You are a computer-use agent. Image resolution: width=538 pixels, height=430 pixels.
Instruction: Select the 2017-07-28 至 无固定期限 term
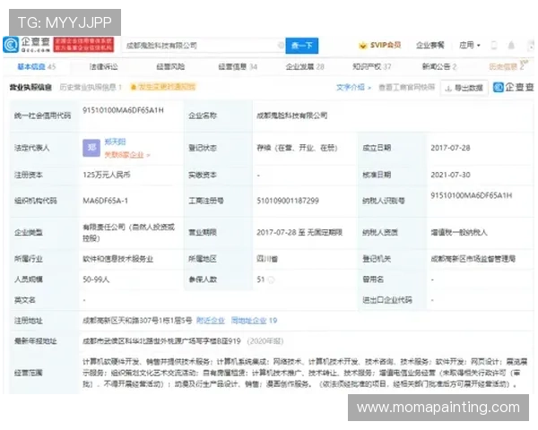[x=299, y=232]
